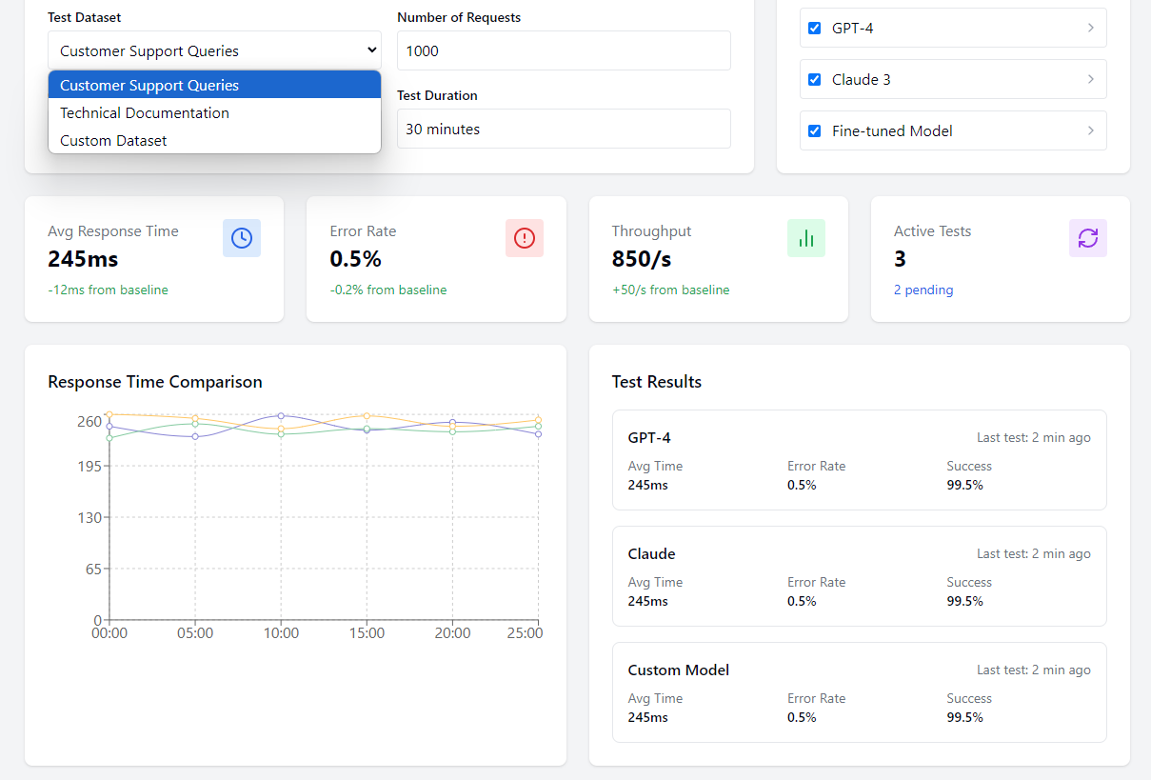
Task: Click the chevron in Fine-tuned Model row
Action: 1090,130
